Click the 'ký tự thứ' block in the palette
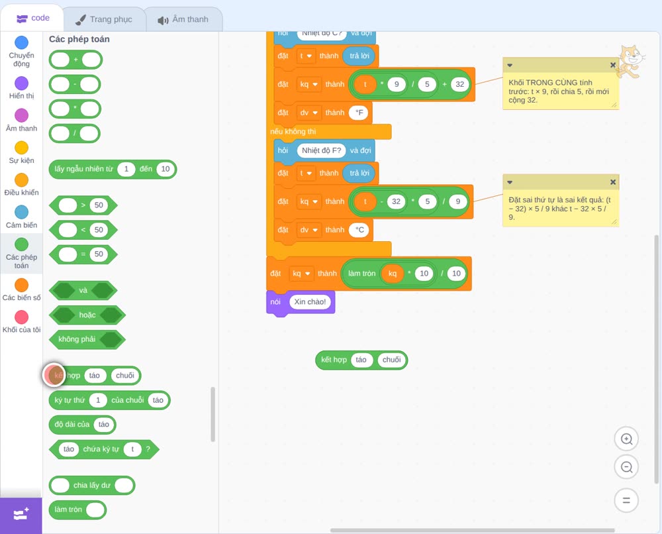The width and height of the screenshot is (662, 534). [110, 400]
